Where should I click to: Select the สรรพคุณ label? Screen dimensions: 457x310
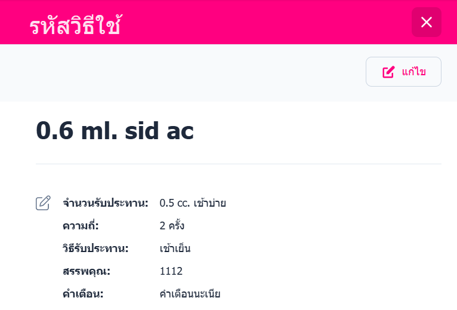point(87,271)
